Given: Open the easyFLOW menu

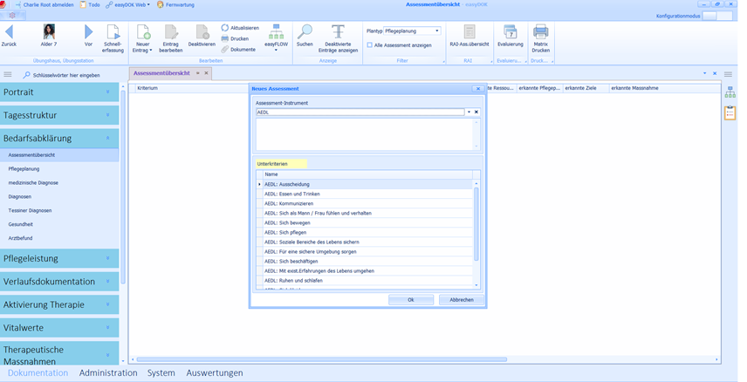Looking at the screenshot, I should 276,38.
